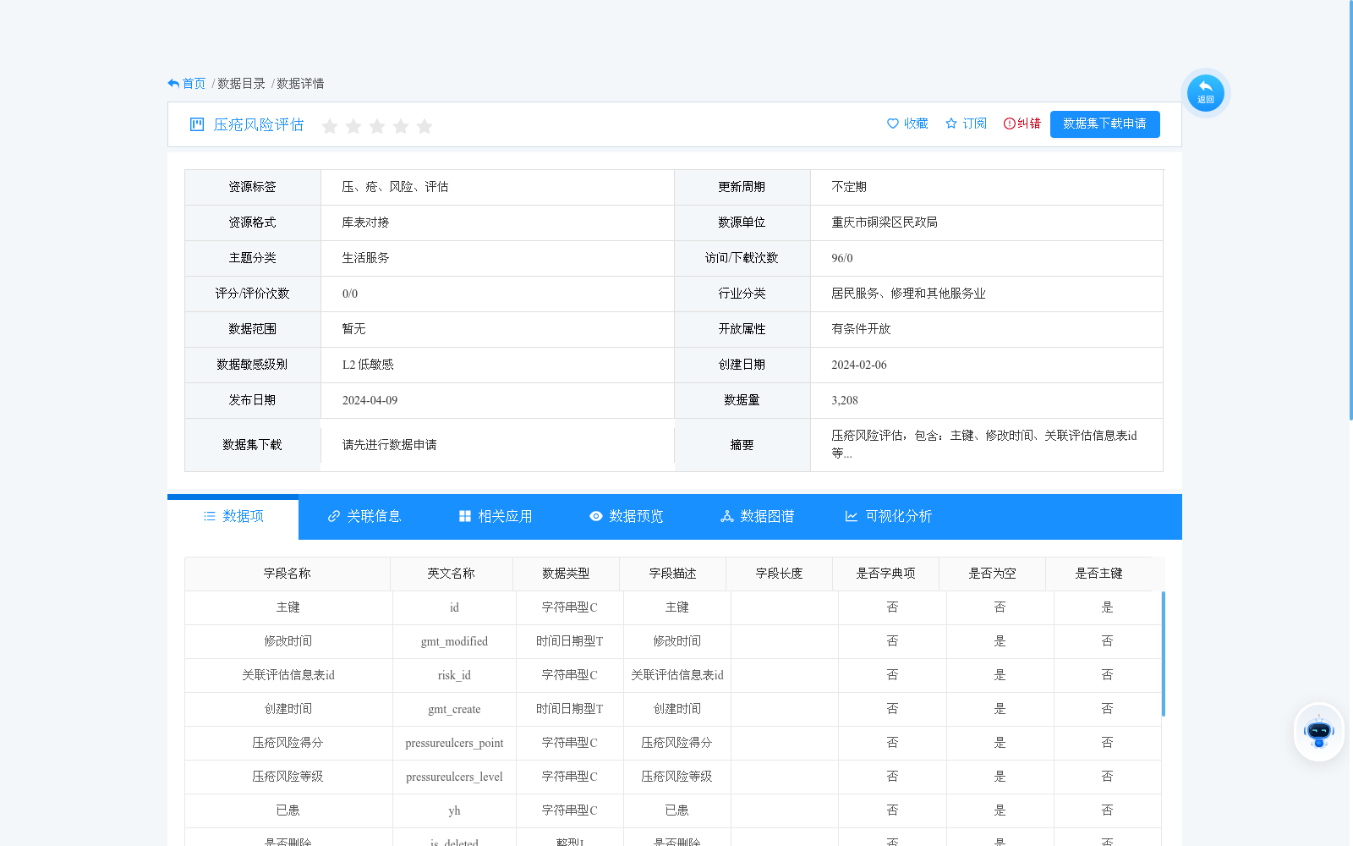Rate two stars on the rating row

point(353,126)
